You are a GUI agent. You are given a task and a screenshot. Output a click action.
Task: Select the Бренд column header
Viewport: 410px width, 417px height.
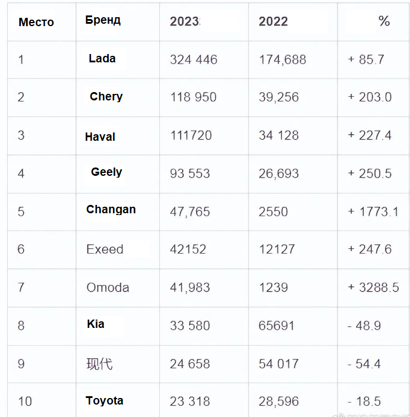103,20
